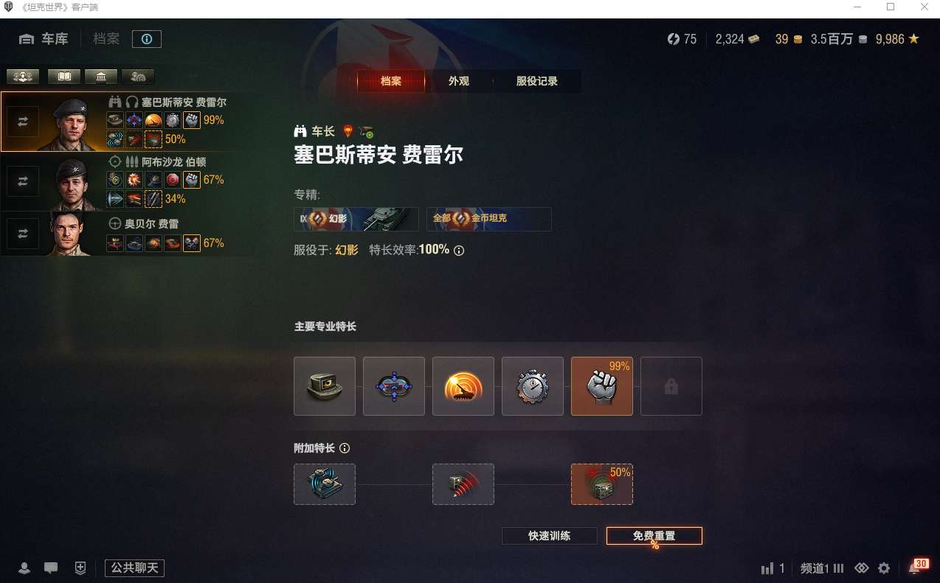Click the info icon beside 附加特长
The image size is (940, 583).
coord(345,448)
